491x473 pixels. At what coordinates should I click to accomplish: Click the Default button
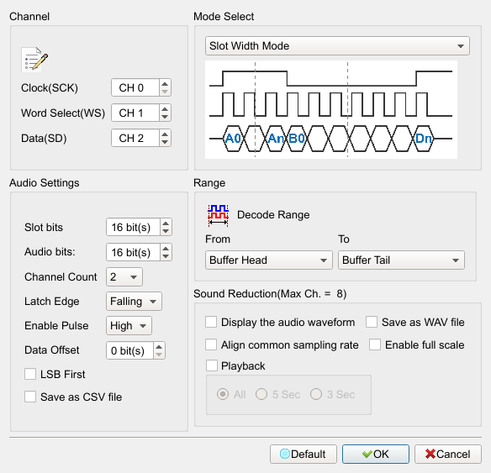(304, 454)
